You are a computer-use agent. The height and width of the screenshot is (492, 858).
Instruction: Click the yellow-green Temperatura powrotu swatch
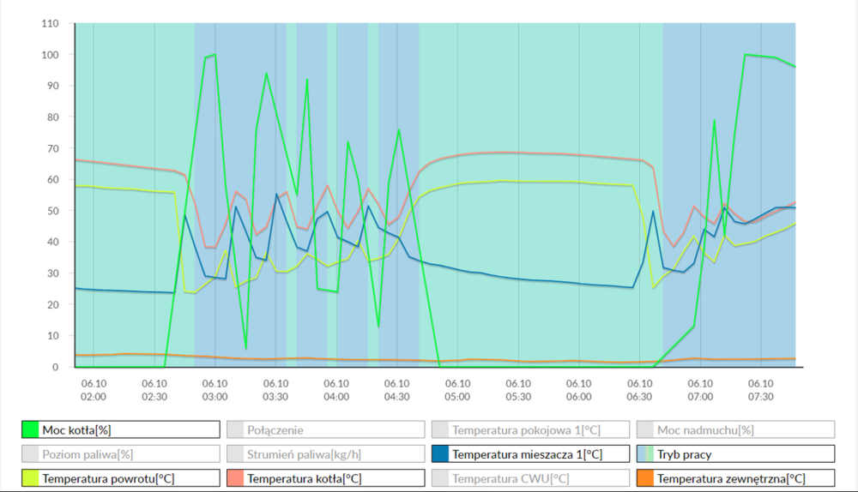click(x=30, y=478)
